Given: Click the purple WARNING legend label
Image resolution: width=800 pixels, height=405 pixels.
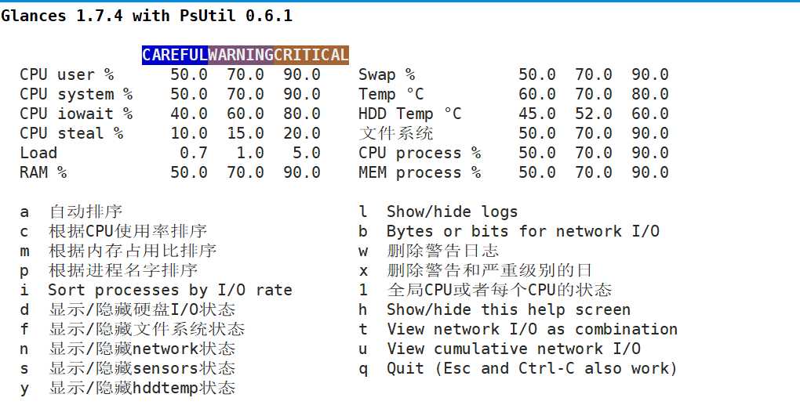Looking at the screenshot, I should pos(241,55).
